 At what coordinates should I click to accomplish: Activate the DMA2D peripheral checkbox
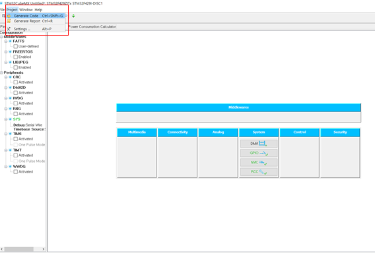16,93
